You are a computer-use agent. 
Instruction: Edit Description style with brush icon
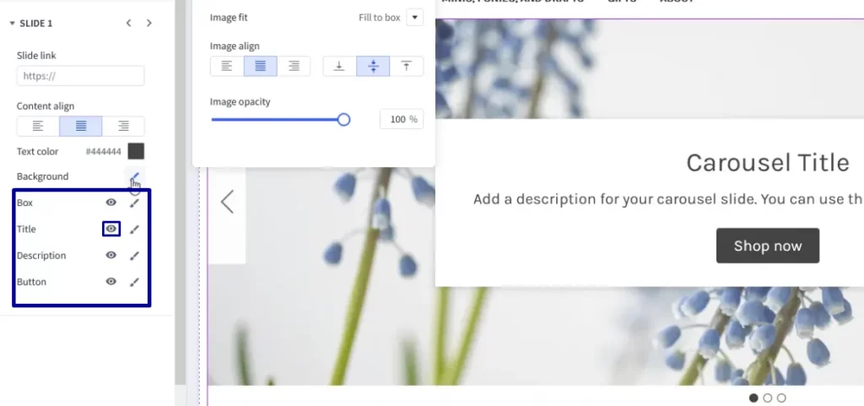tap(134, 256)
